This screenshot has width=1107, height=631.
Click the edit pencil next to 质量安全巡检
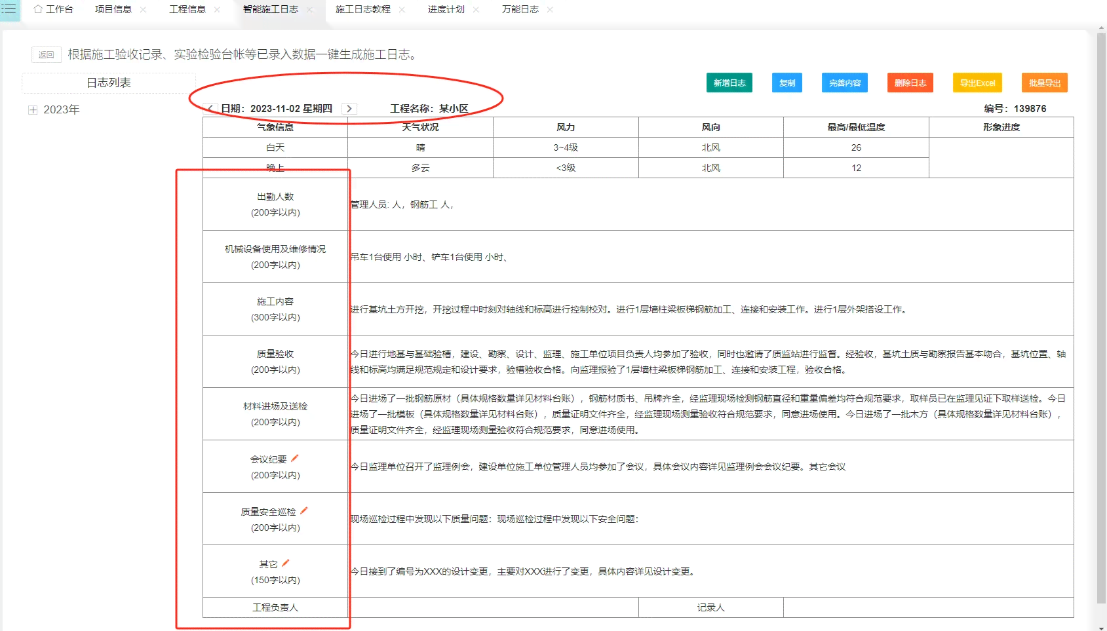point(304,510)
